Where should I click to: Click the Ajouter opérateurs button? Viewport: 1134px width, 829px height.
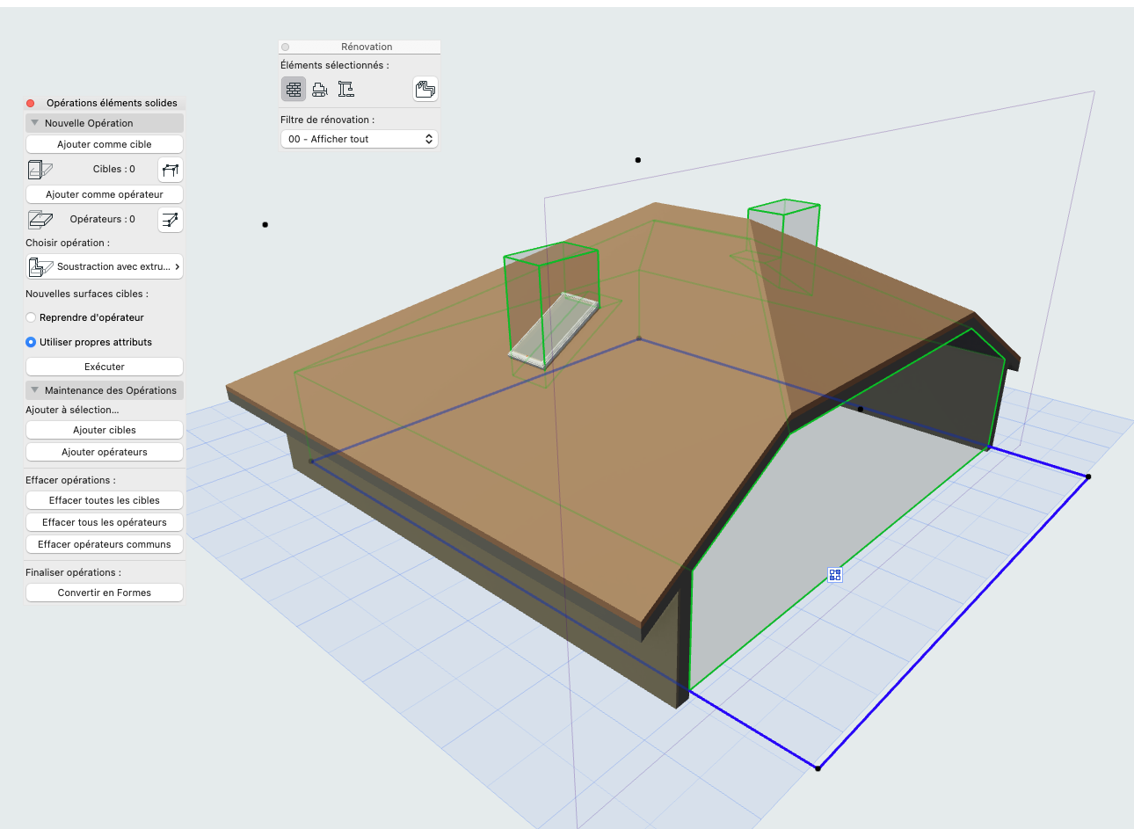(105, 452)
